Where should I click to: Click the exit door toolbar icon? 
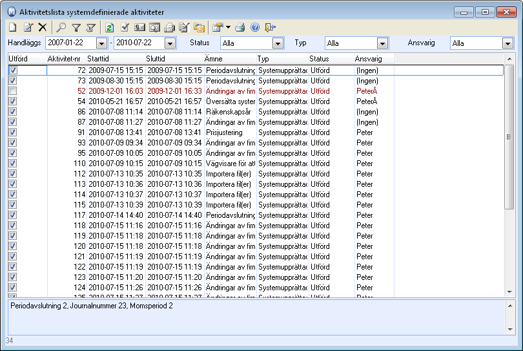(x=270, y=27)
